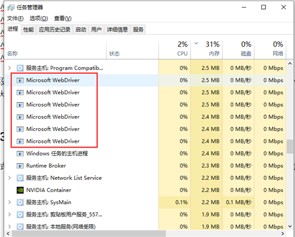Viewport: 295px width, 237px height.
Task: Expand 服务主机: 本地服务(网络受限) group
Action: point(10,227)
